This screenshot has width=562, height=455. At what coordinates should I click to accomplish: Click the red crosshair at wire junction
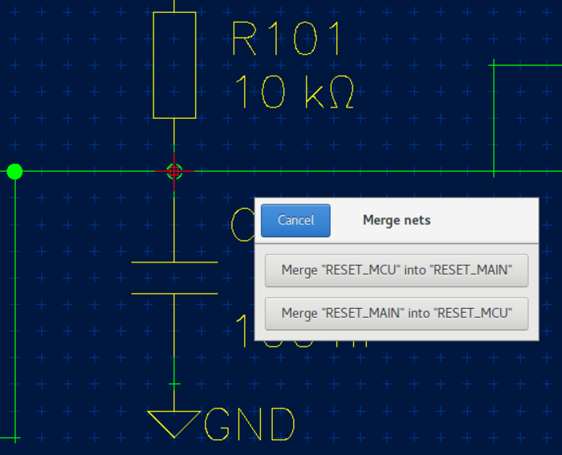point(174,171)
